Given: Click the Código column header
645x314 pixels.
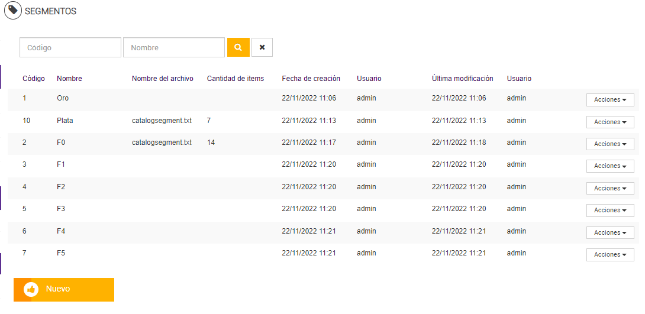Looking at the screenshot, I should coord(34,79).
